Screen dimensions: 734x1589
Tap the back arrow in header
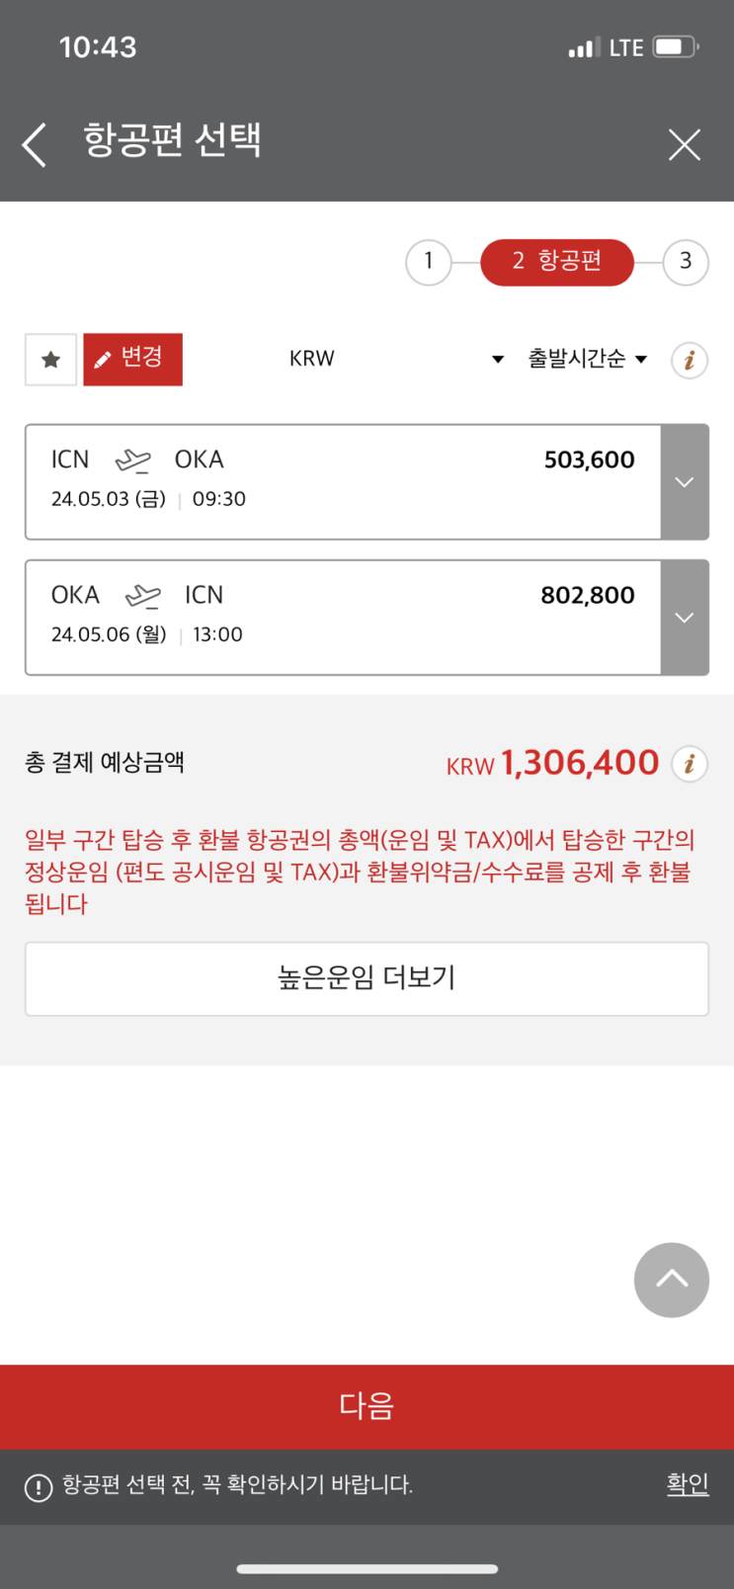pyautogui.click(x=35, y=144)
